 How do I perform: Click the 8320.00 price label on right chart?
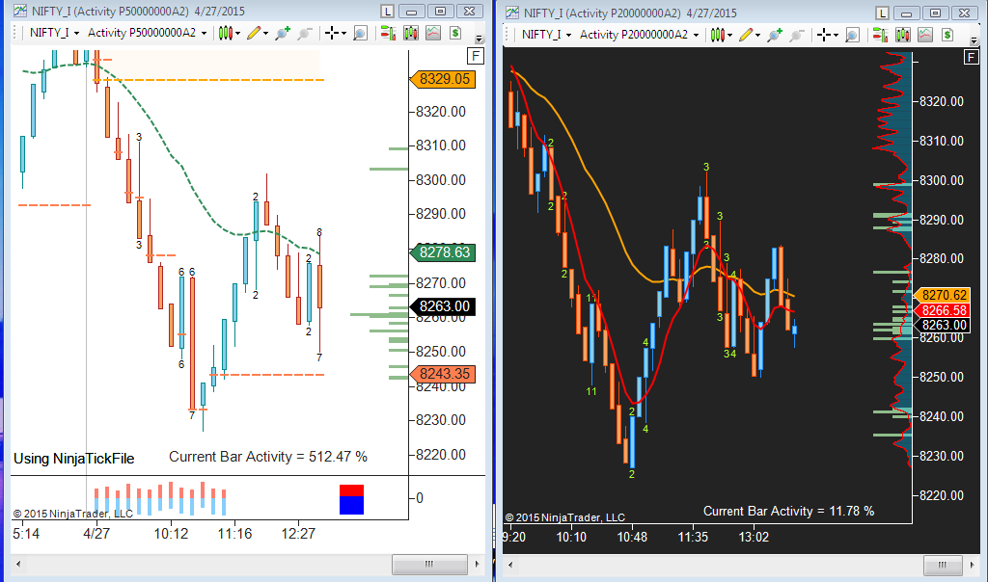click(x=942, y=101)
